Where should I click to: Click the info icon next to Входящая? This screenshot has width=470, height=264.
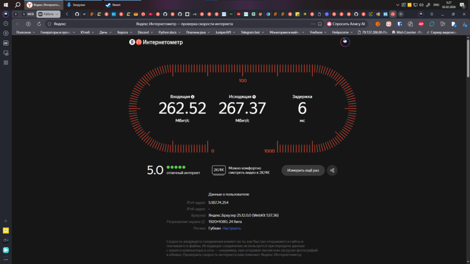(193, 97)
